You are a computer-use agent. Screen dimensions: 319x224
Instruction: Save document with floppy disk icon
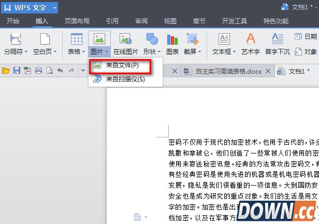[x=17, y=71]
